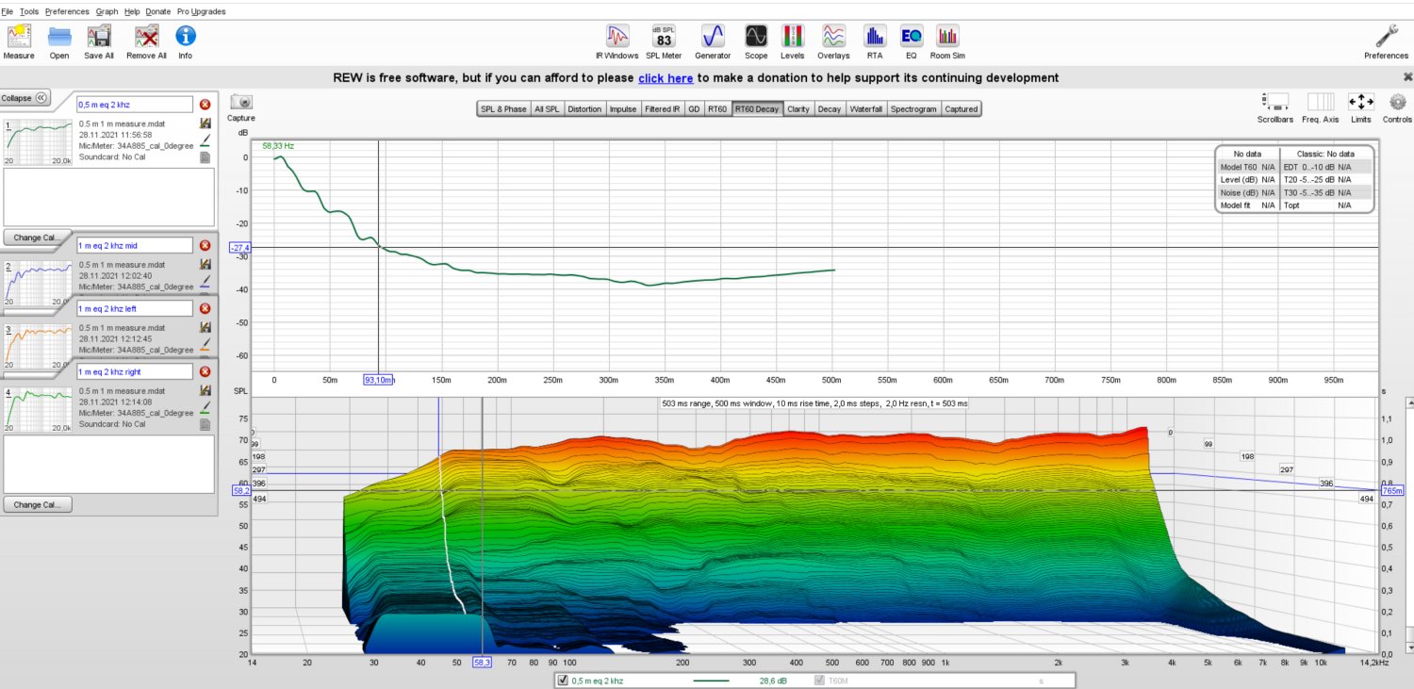Toggle the Freq. Axis mode icon
Viewport: 1414px width, 689px height.
(1320, 102)
